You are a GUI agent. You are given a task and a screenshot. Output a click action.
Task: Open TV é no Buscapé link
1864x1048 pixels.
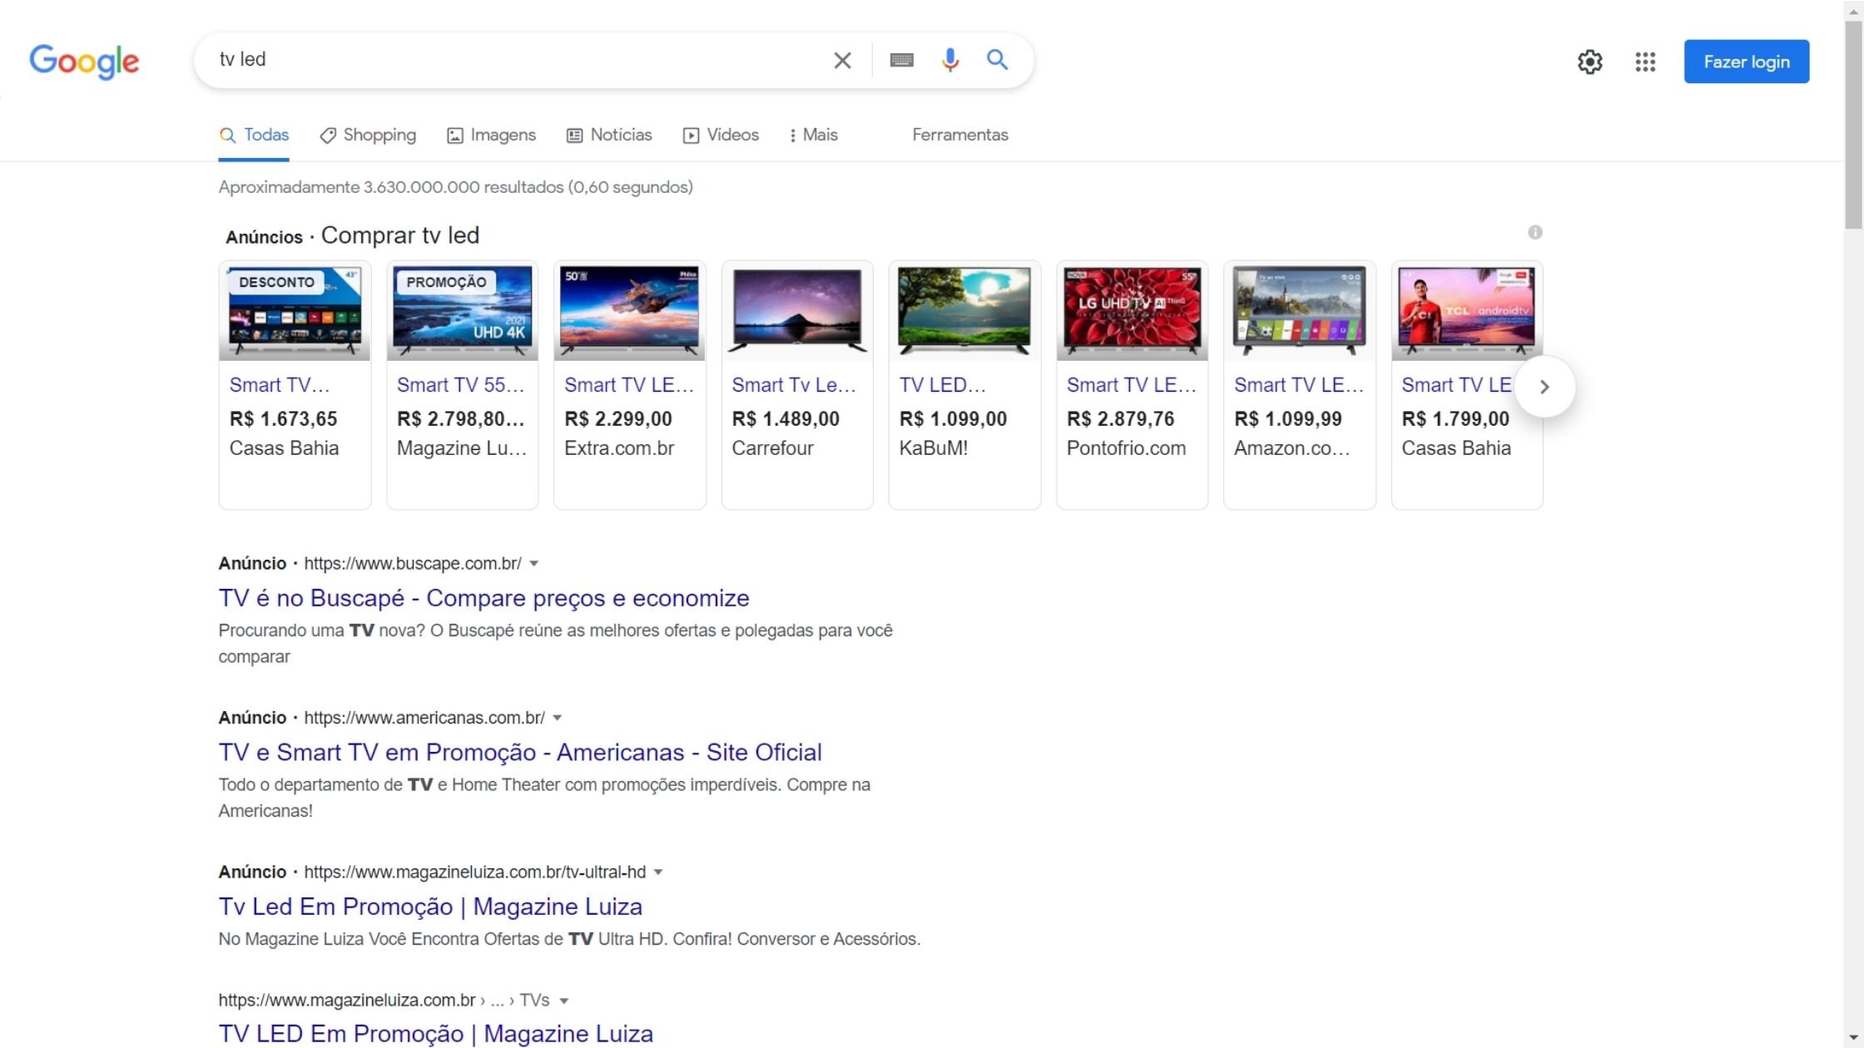click(483, 598)
